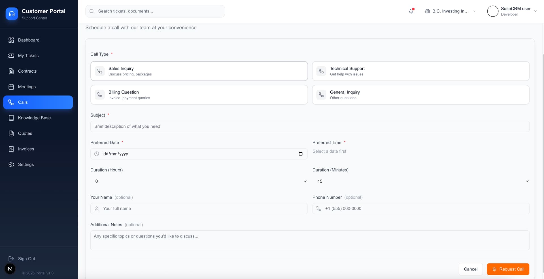Viewport: 544px width, 279px height.
Task: Expand the B.C. Investing company selector
Action: [x=450, y=11]
